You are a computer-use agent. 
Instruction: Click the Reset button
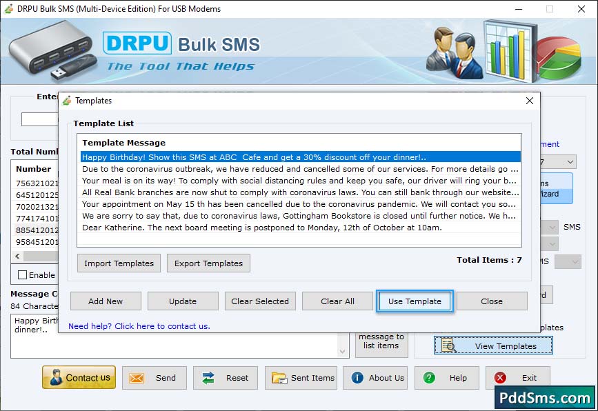point(226,378)
